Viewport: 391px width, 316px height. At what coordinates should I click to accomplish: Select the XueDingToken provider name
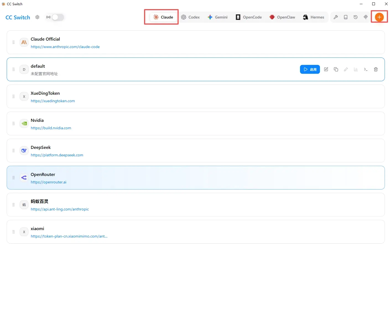click(45, 93)
